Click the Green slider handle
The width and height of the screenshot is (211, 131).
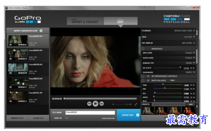point(154,96)
